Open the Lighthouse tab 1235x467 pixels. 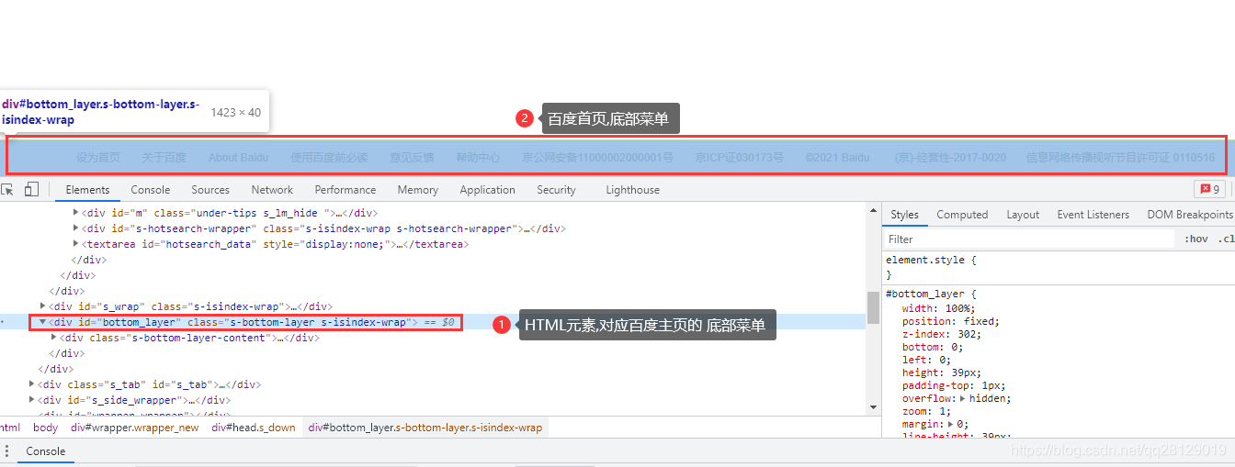632,190
